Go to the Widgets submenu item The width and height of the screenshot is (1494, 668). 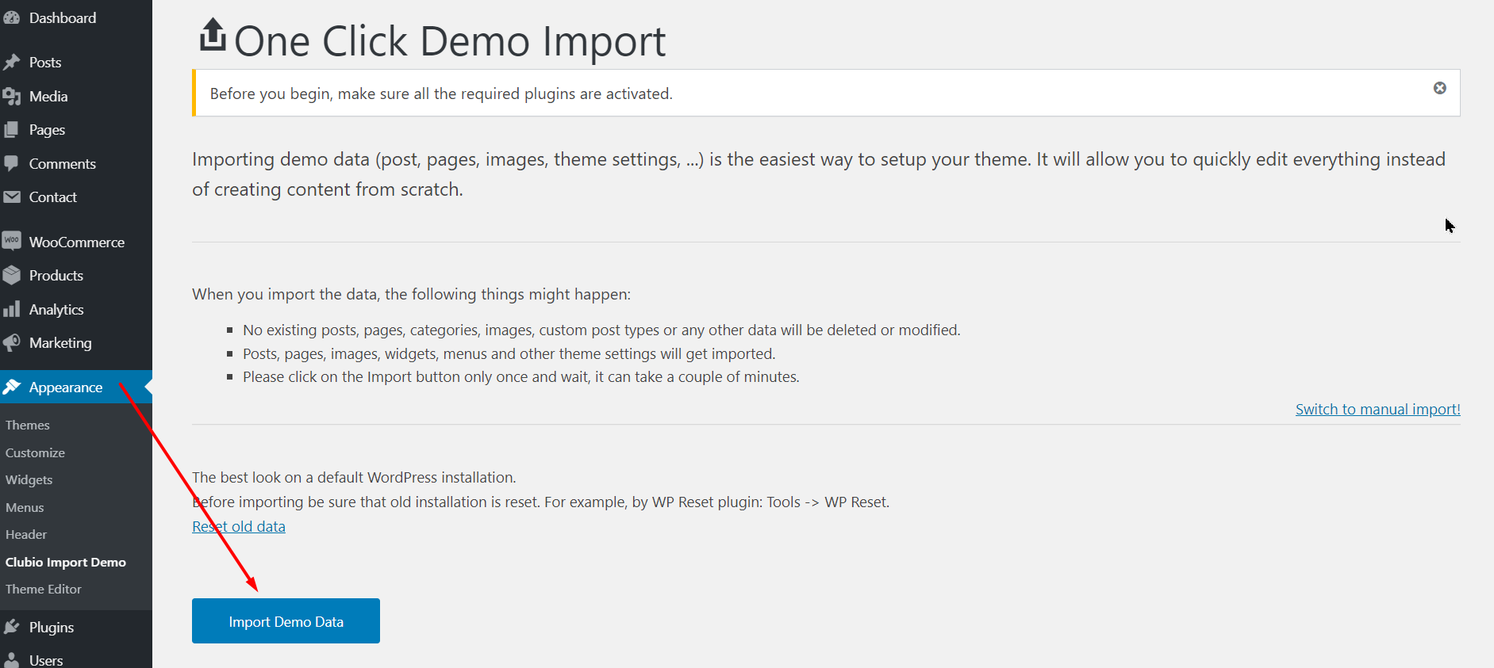(29, 479)
